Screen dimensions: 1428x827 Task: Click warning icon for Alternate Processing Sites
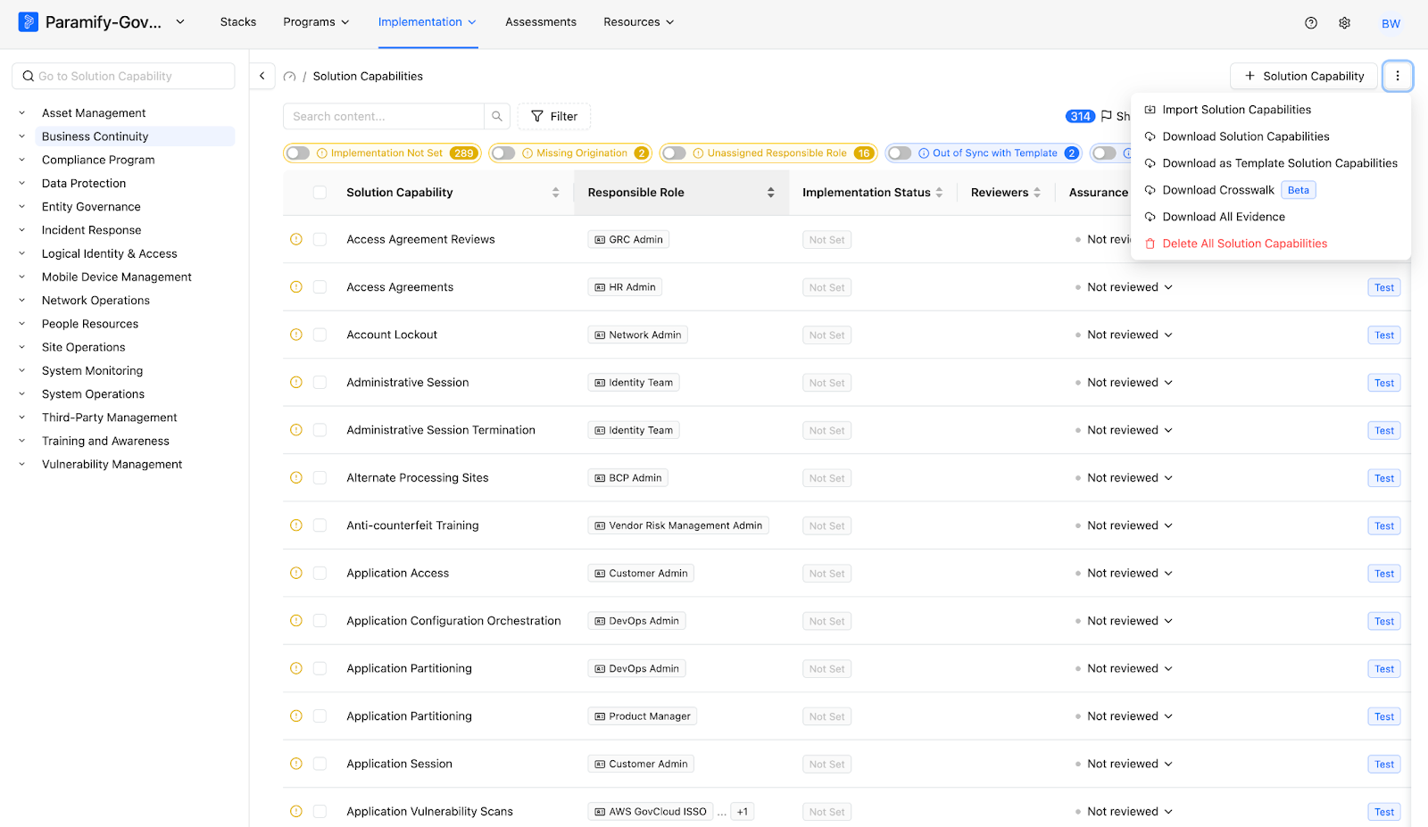pyautogui.click(x=296, y=477)
